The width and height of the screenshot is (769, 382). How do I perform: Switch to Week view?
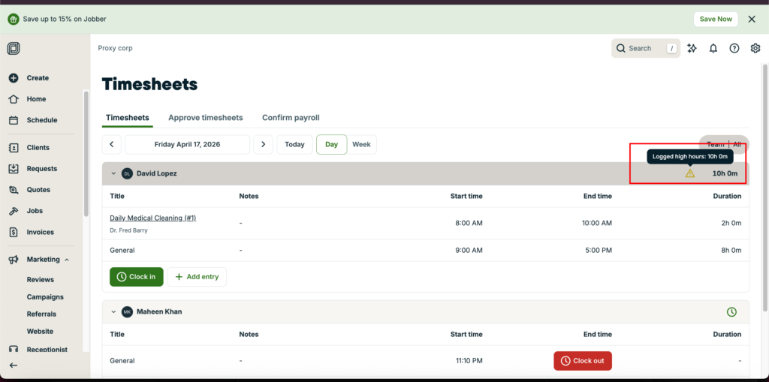[x=361, y=144]
